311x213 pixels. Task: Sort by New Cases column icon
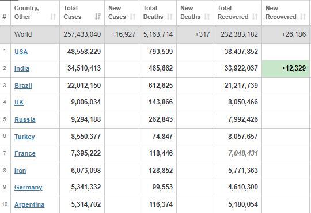pyautogui.click(x=132, y=17)
